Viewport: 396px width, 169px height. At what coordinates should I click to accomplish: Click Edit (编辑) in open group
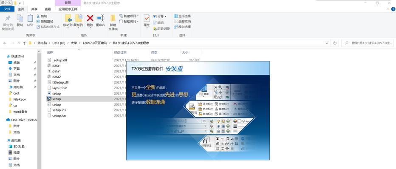158,22
